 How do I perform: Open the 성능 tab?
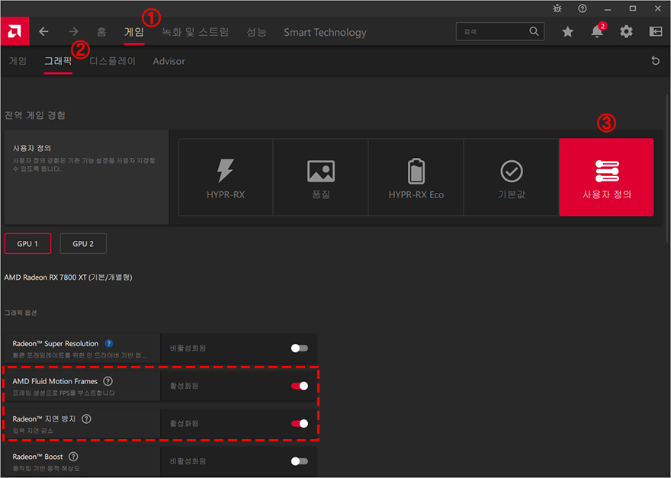point(256,32)
